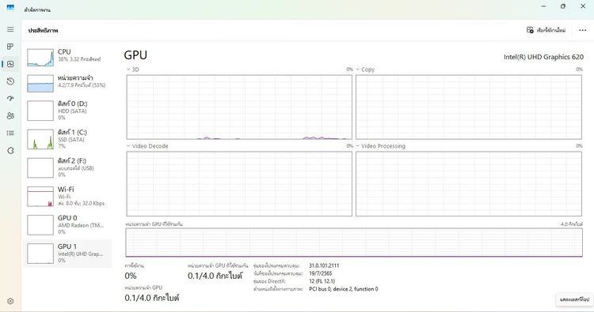Screen dimensions: 594x312
Task: Click DirectX version 12 (FL 12.1) value
Action: pyautogui.click(x=322, y=281)
